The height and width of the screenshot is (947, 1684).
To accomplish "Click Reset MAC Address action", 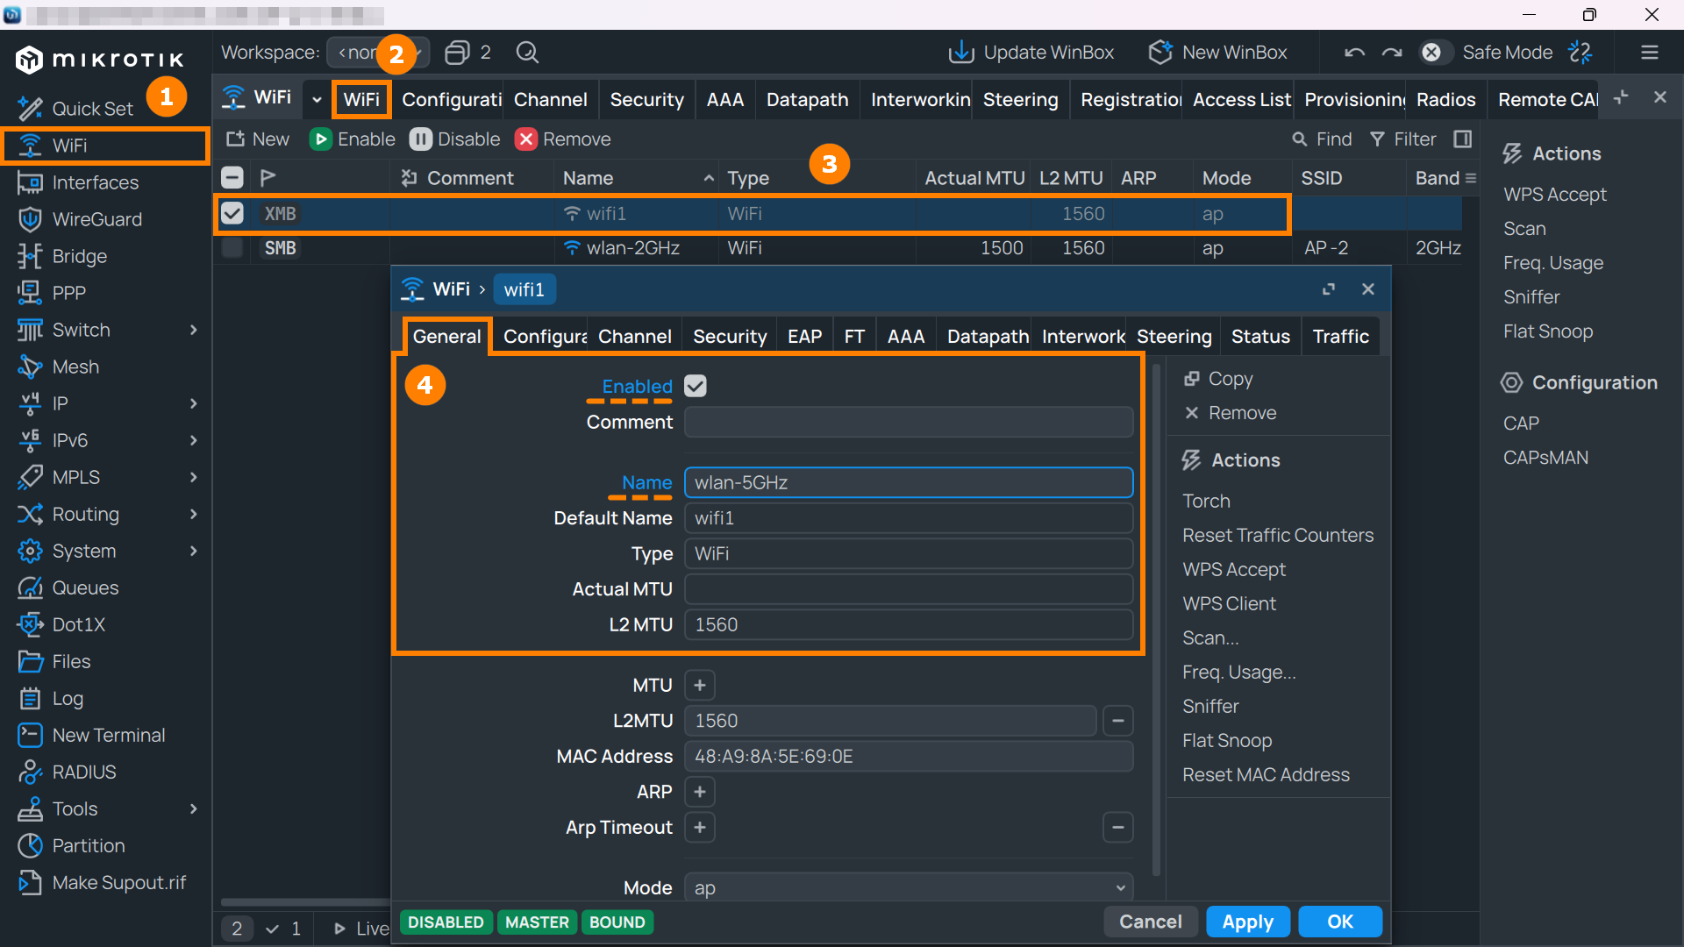I will [x=1266, y=775].
